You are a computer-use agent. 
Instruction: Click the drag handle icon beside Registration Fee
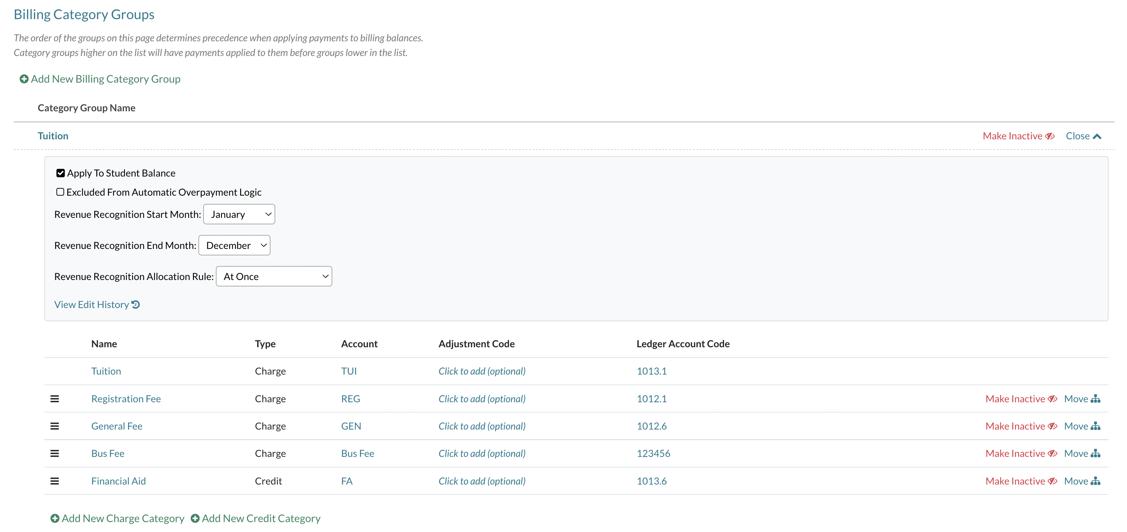tap(55, 398)
